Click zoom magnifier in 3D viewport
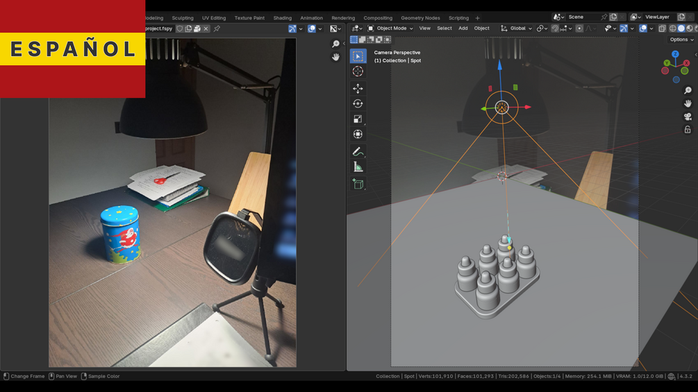 click(x=688, y=90)
